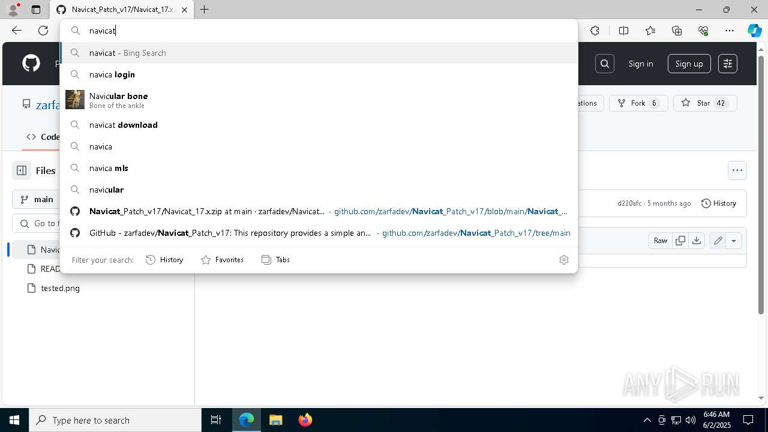Refresh the page with reload icon
The image size is (768, 432).
click(43, 31)
